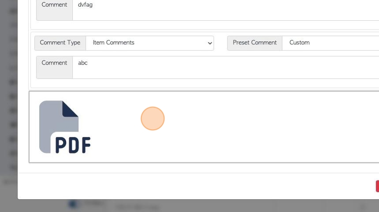Click the blurred text row below the dialog
Image resolution: width=379 pixels, height=212 pixels.
[x=137, y=207]
